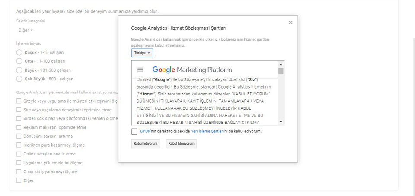Click the dialog title Google Analytics Hizmet Sözleşmesi Şartları

click(179, 28)
